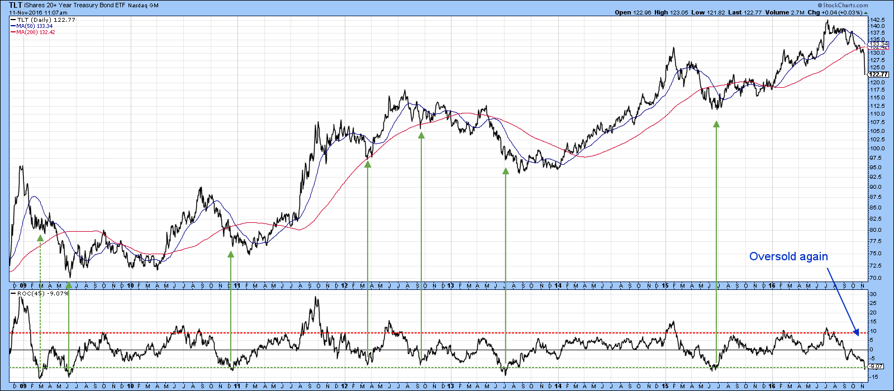This screenshot has height=391, width=894.
Task: Click the 100.0 price axis label
Action: pyautogui.click(x=878, y=149)
